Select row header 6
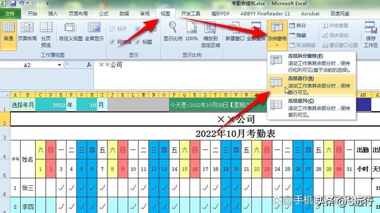 click(x=5, y=188)
